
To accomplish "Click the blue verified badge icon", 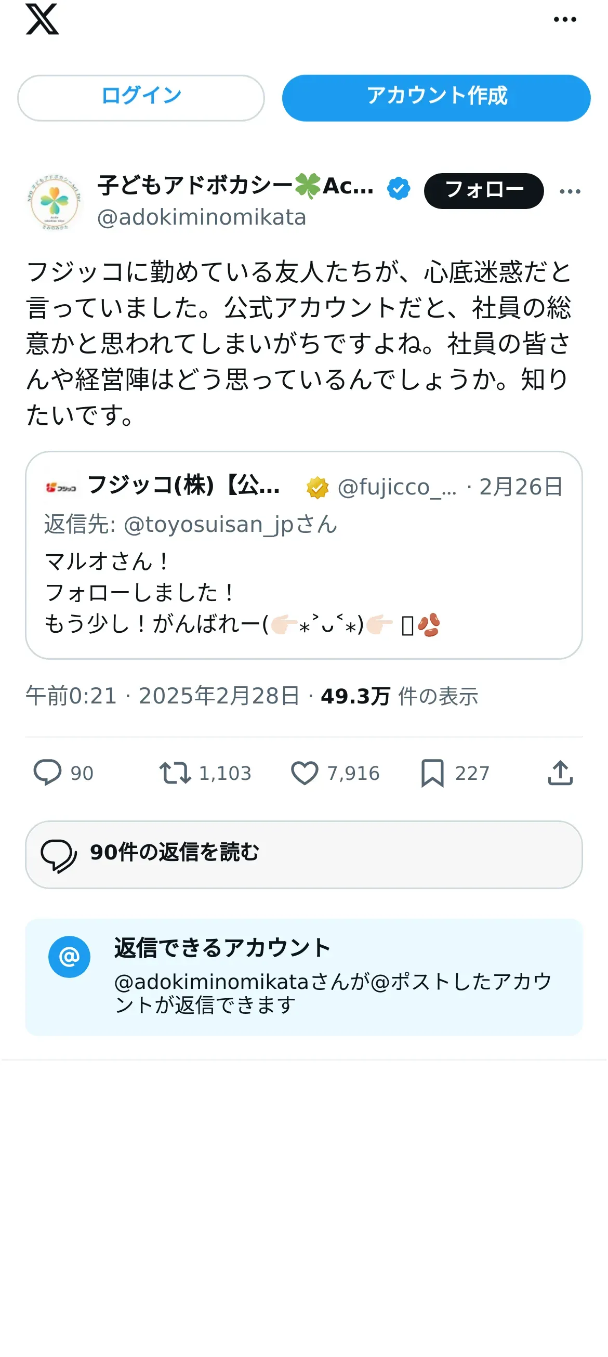I will [399, 189].
